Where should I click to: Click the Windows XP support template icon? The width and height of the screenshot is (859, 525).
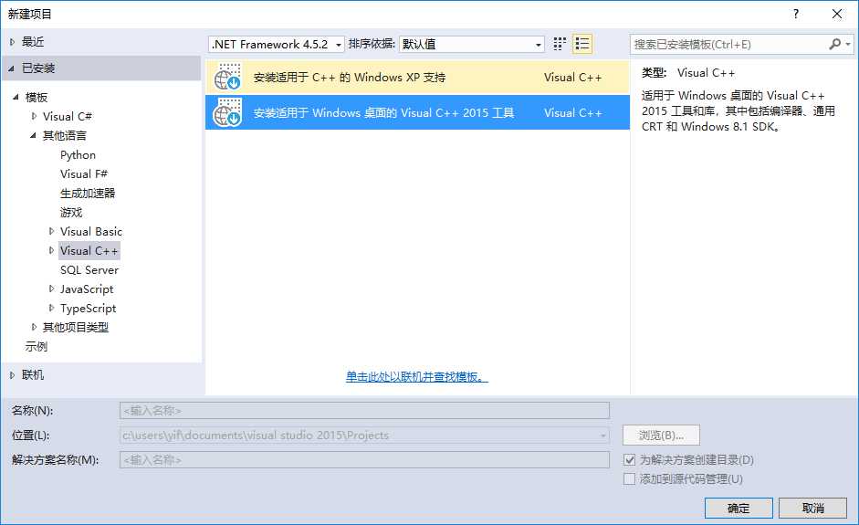pyautogui.click(x=227, y=77)
